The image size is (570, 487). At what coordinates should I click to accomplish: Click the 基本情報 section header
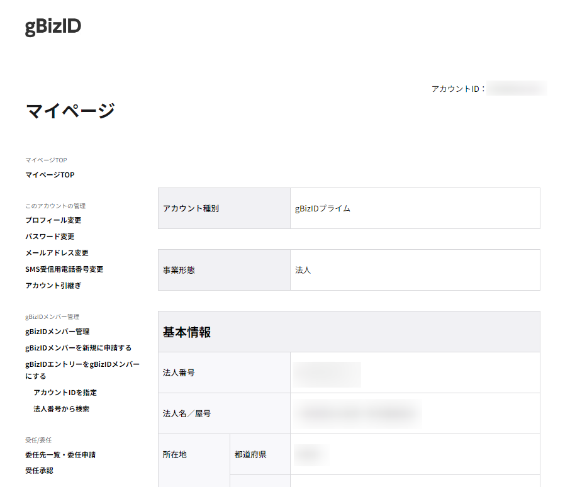click(x=187, y=332)
